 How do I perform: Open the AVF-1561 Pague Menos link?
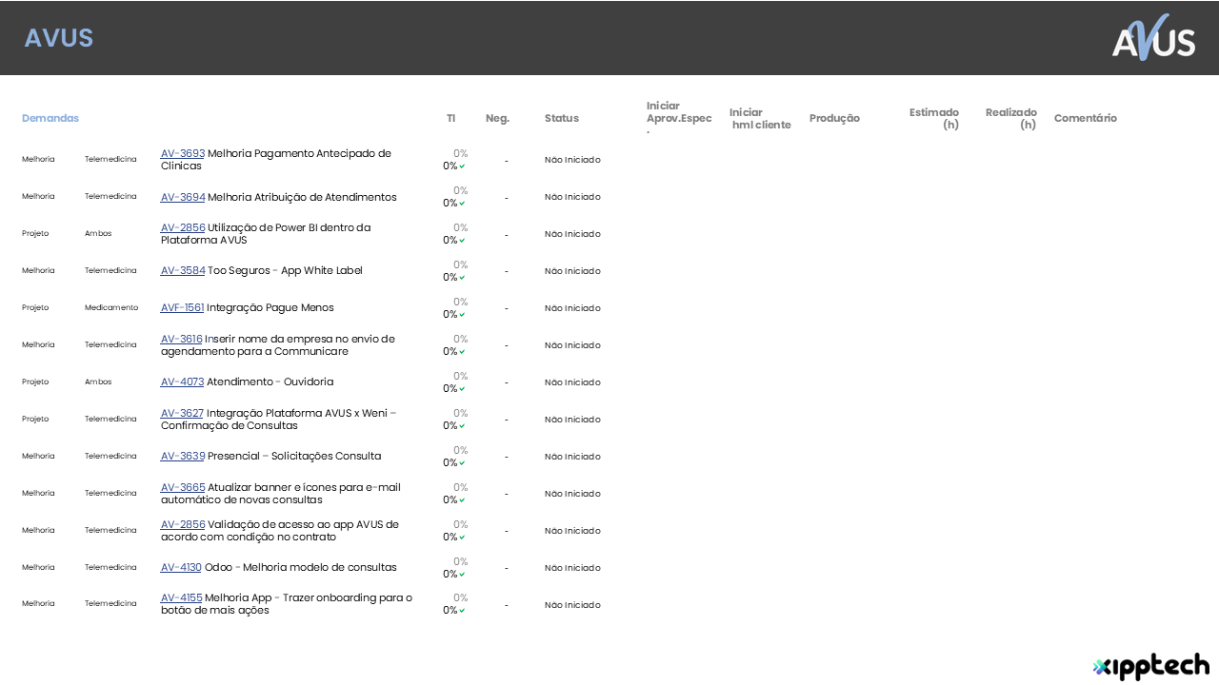(x=183, y=307)
